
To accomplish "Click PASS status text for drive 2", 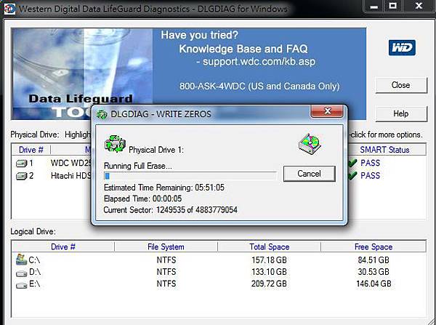I will tap(370, 175).
